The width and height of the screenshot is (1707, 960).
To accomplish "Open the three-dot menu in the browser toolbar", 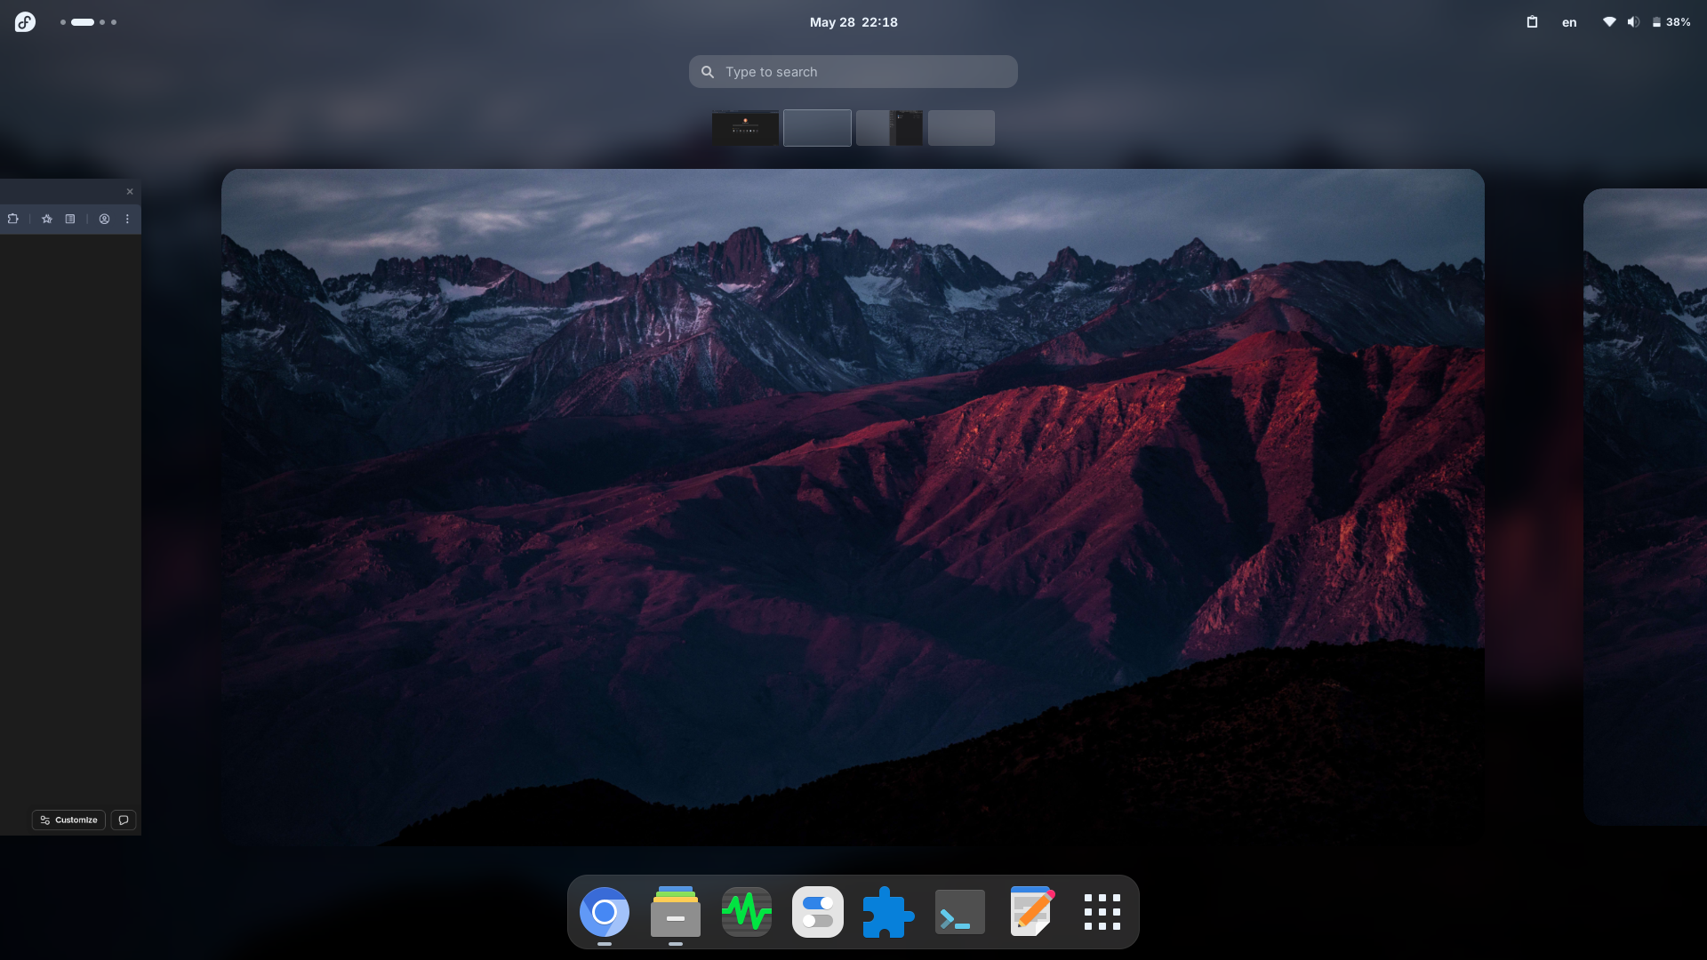I will coord(127,219).
